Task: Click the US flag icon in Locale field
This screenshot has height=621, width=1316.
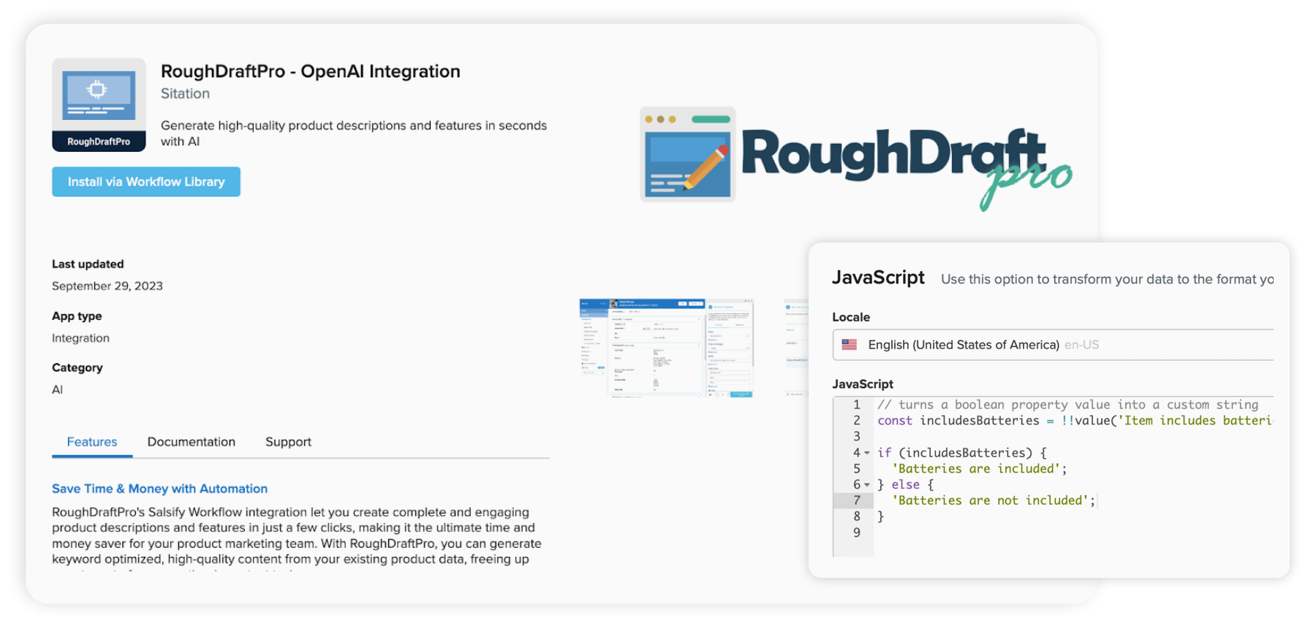Action: [x=849, y=344]
